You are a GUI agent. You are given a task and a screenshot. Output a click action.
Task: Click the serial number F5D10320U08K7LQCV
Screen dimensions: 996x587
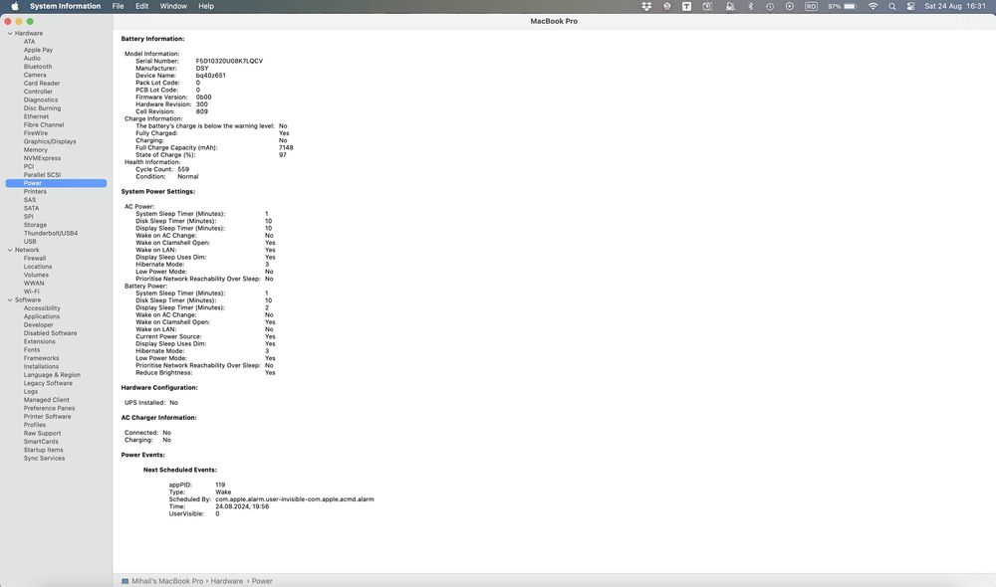229,61
